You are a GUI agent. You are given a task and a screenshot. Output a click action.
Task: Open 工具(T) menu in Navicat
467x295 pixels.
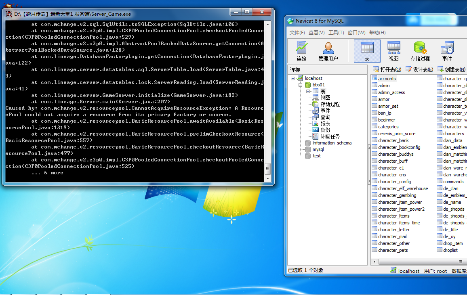pyautogui.click(x=336, y=33)
